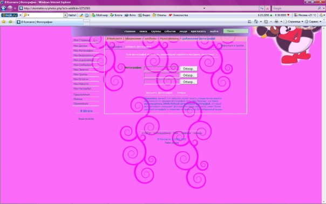Open Favorites with the star icon
326x204 pixels.
pos(4,22)
